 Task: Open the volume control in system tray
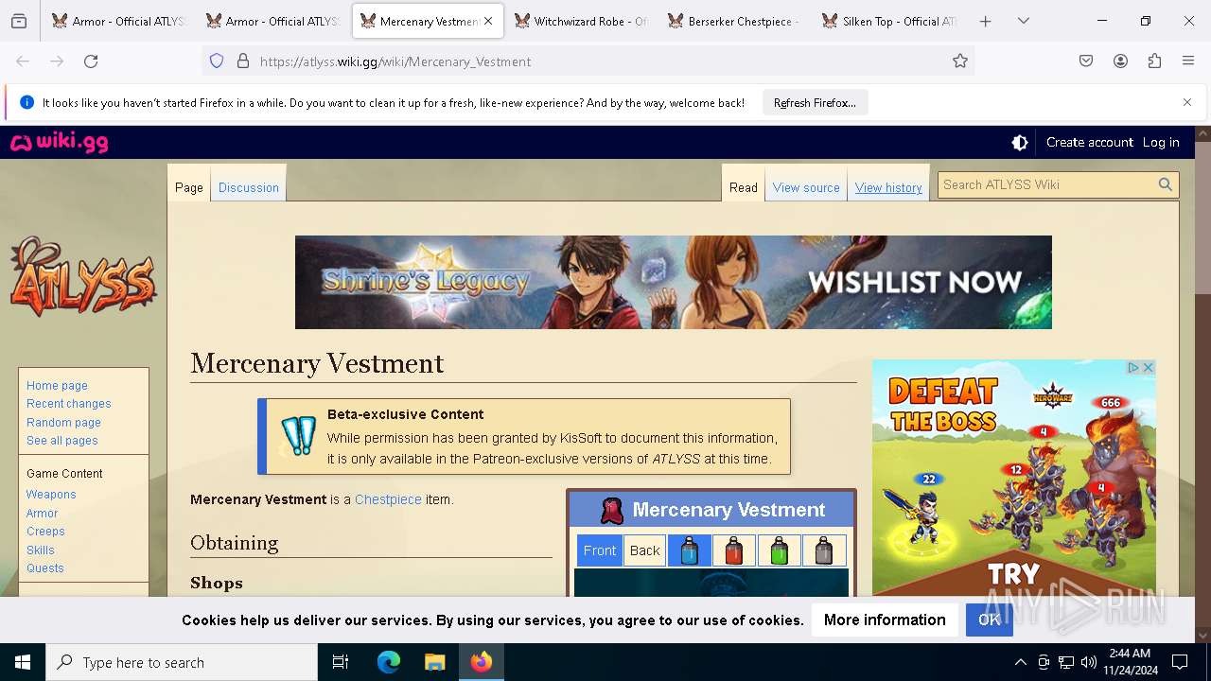pos(1089,662)
